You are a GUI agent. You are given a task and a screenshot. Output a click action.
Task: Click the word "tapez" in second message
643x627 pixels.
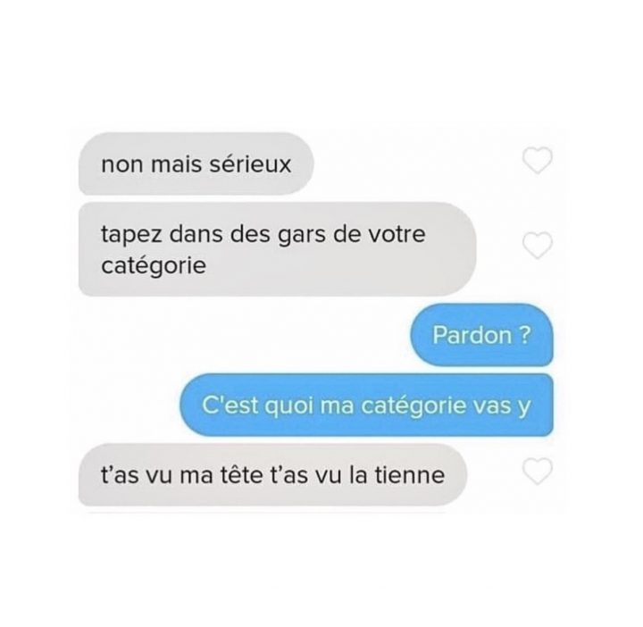click(130, 235)
